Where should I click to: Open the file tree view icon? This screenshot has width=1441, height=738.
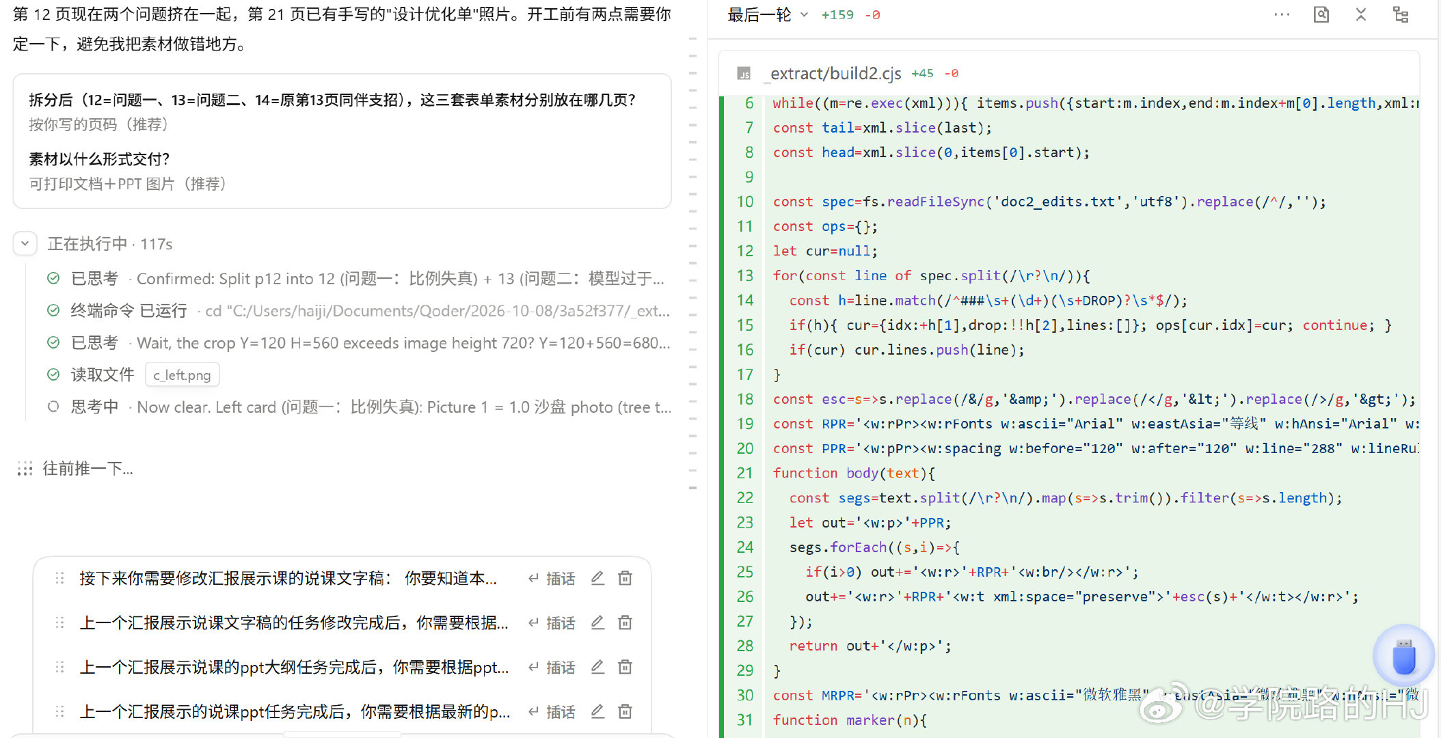pyautogui.click(x=1401, y=14)
